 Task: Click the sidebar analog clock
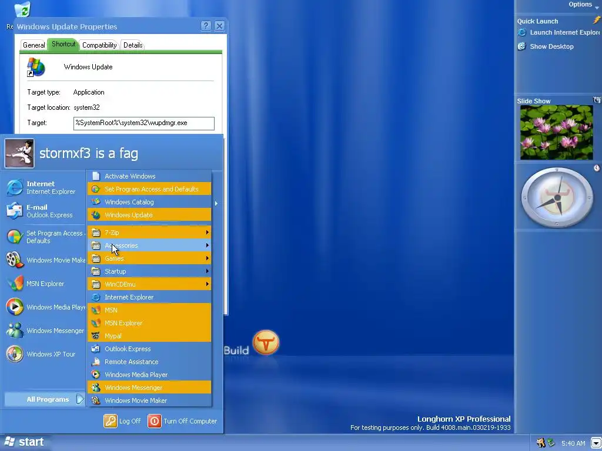tap(557, 197)
